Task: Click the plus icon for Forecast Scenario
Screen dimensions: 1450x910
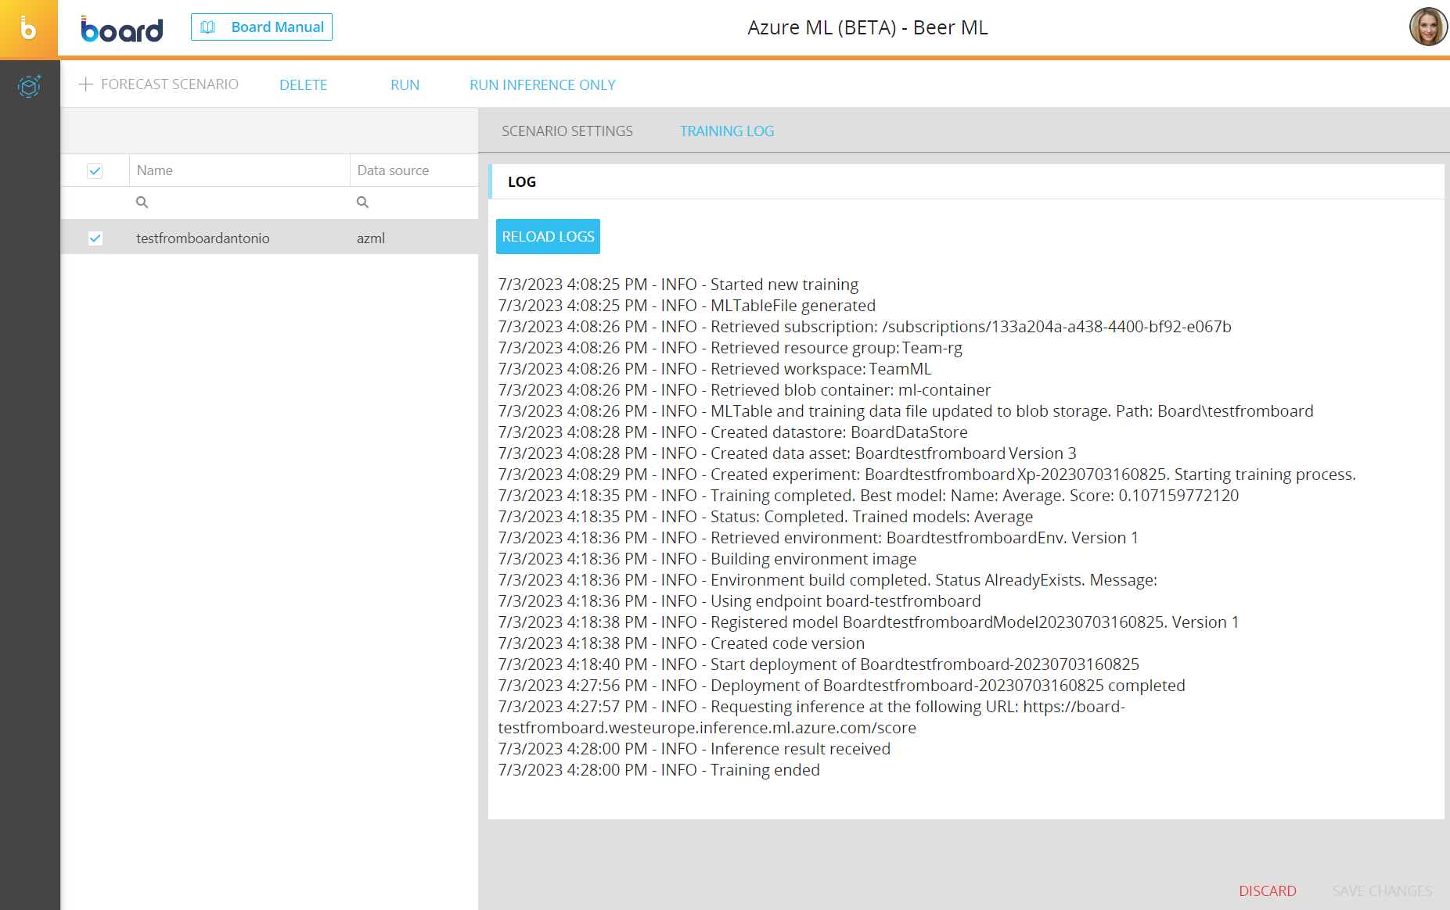Action: 86,84
